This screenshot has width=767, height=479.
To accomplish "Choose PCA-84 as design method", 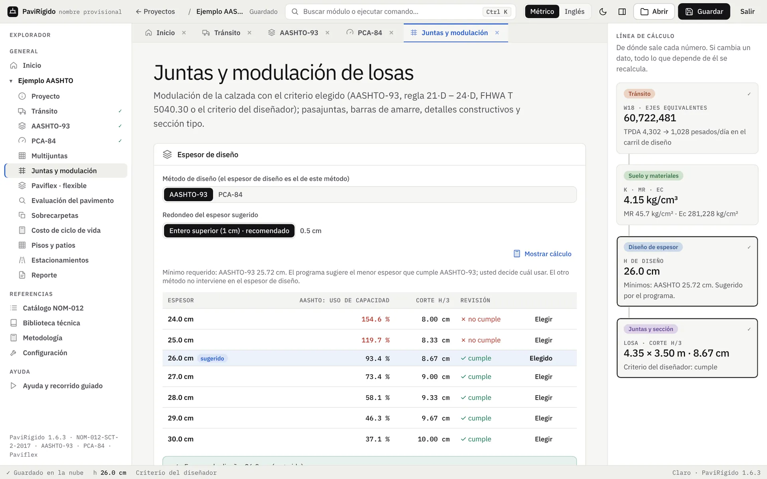I will pyautogui.click(x=230, y=195).
